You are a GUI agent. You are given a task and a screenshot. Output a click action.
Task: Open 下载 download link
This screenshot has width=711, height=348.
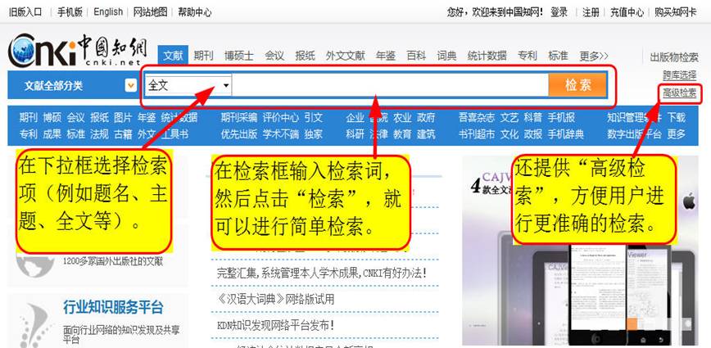[x=676, y=118]
